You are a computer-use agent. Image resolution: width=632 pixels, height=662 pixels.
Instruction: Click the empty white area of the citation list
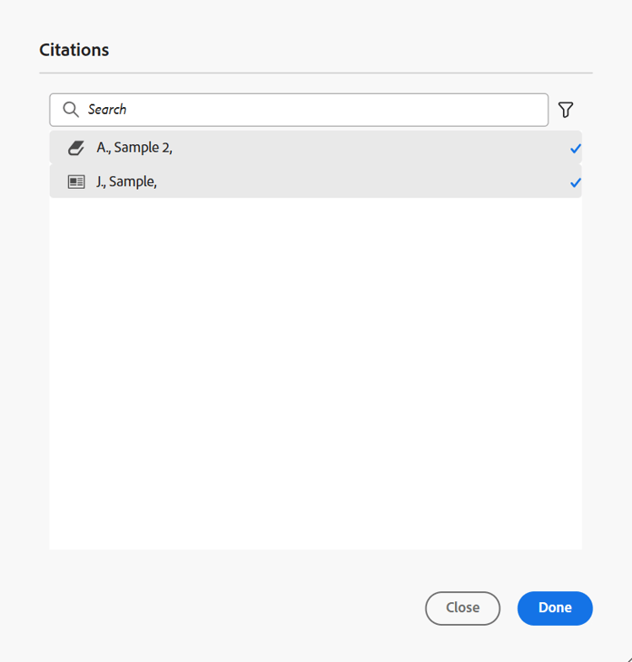[315, 374]
